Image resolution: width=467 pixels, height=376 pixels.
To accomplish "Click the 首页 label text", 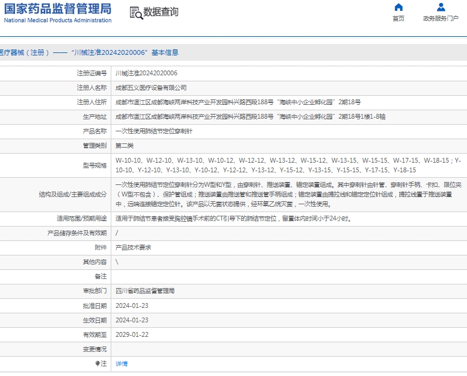I will [398, 19].
